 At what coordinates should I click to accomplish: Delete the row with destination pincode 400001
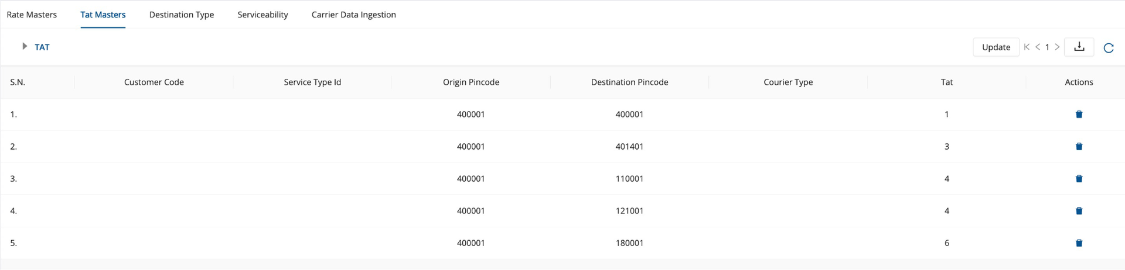pos(1079,115)
